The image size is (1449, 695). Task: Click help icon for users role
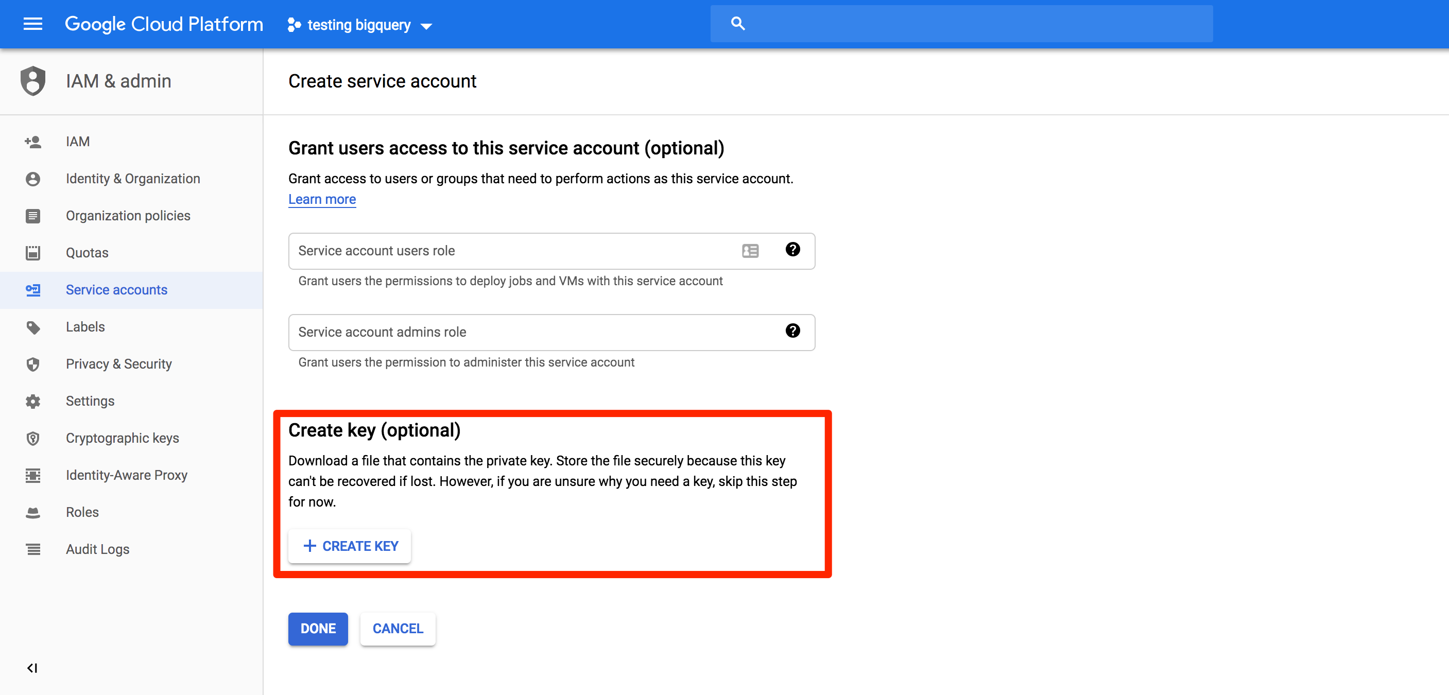pos(792,250)
